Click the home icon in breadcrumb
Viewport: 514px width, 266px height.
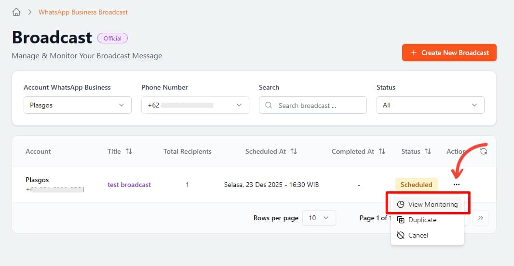click(16, 12)
